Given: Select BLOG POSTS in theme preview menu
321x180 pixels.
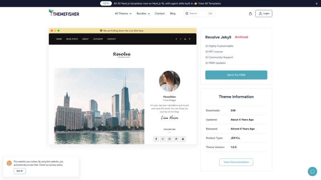Looking at the screenshot, I should point(72,39).
